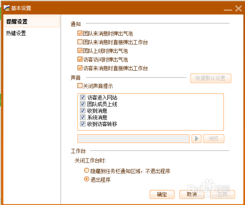
Task: Click the 确定 button
Action: (162, 194)
